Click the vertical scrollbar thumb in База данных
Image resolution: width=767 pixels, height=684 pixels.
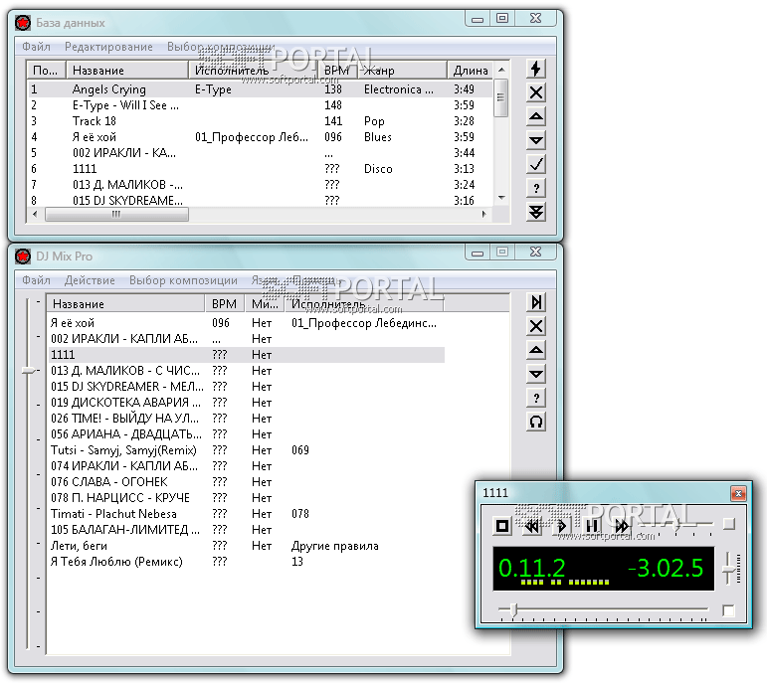tap(501, 97)
